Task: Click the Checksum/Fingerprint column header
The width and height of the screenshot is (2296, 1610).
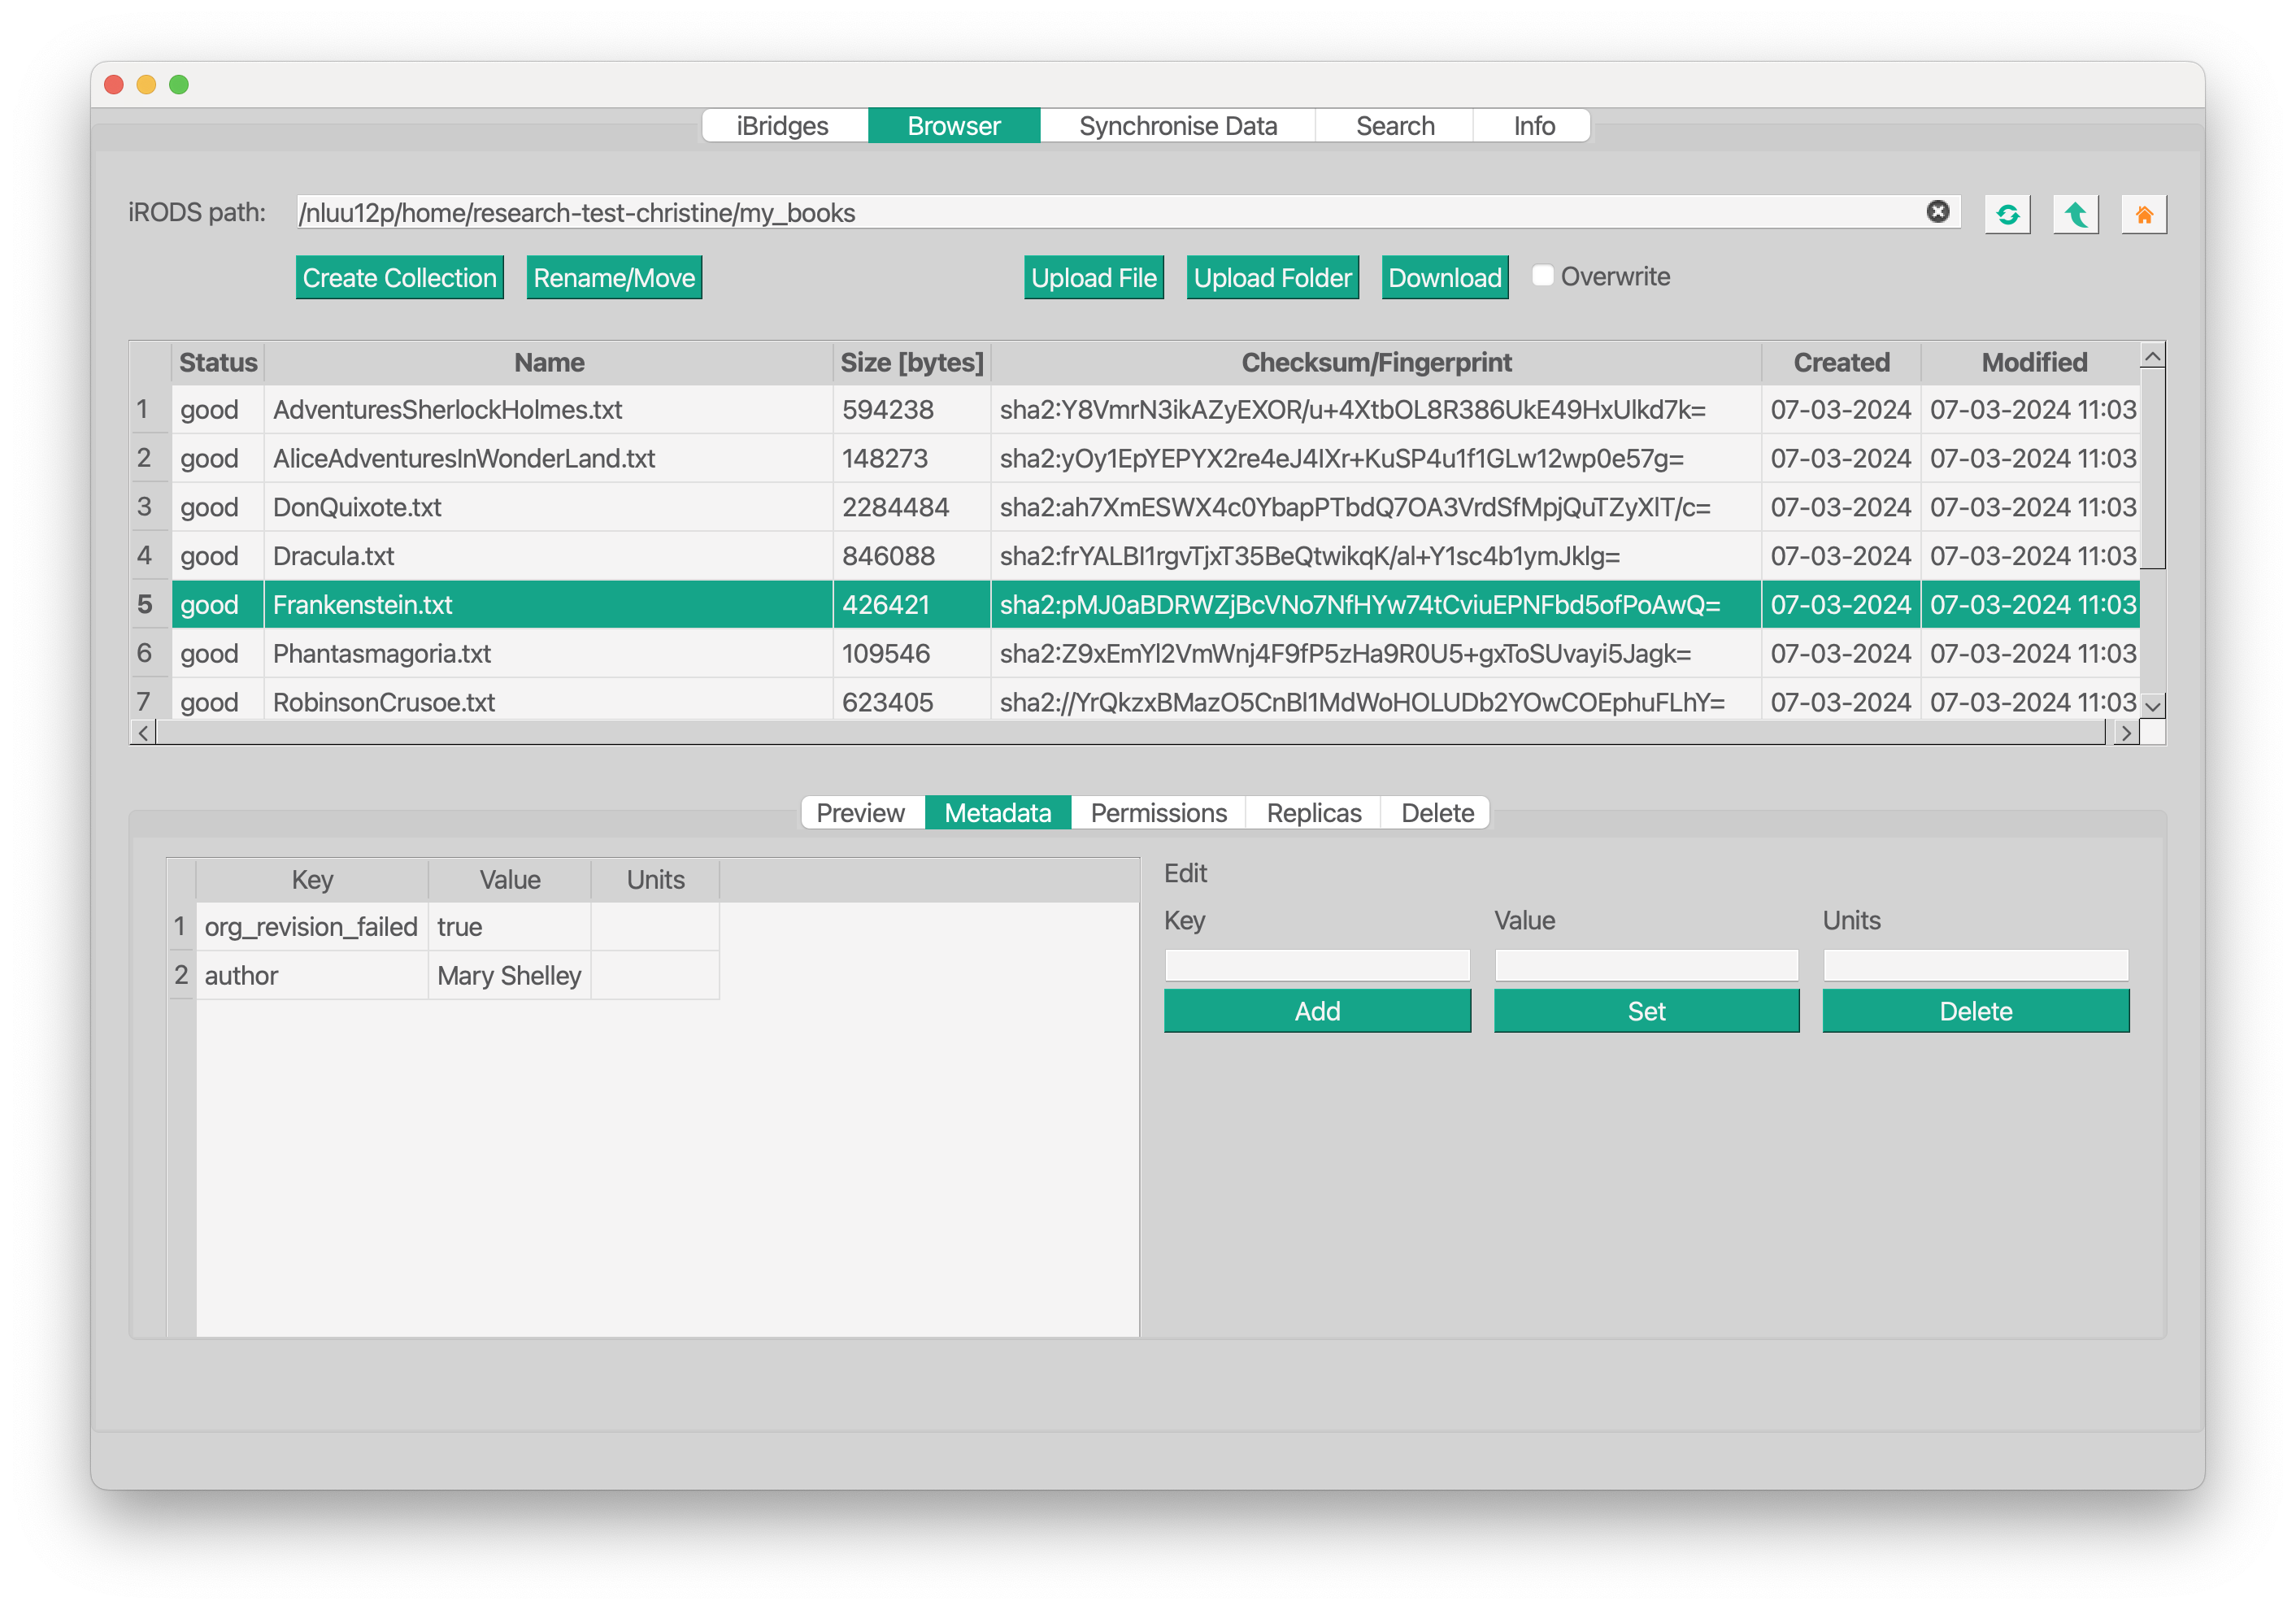Action: click(x=1376, y=362)
